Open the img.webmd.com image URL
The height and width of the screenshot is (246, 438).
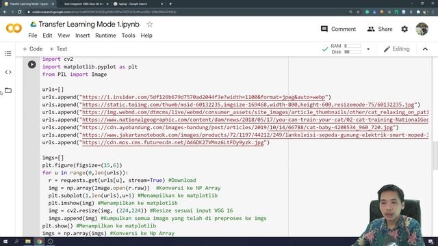pyautogui.click(x=255, y=112)
